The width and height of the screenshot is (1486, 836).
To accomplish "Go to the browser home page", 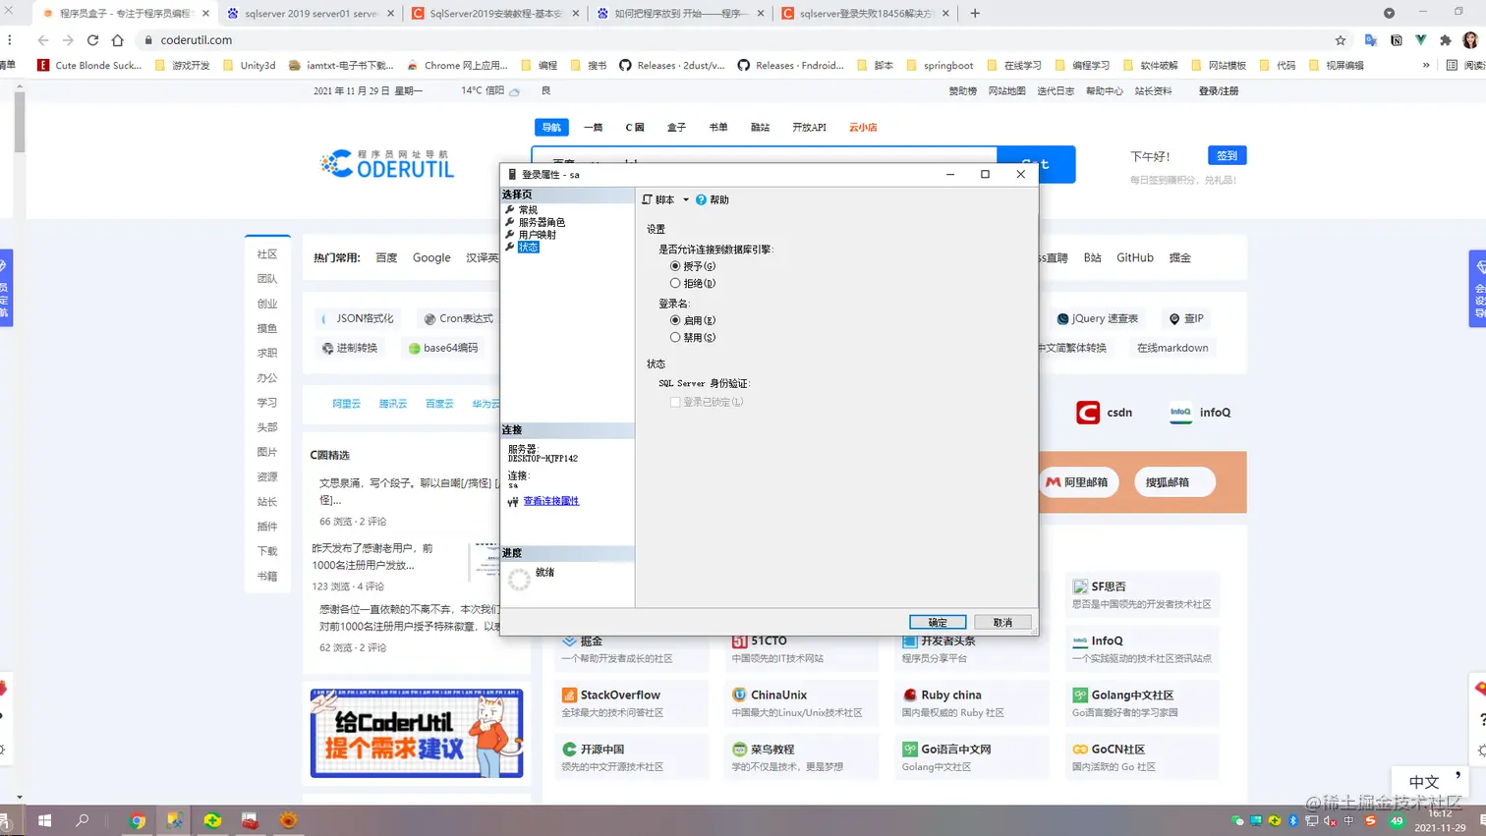I will tap(118, 40).
